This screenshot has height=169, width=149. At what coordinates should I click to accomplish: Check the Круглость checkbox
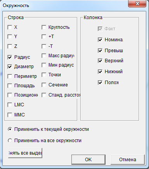tap(44, 27)
